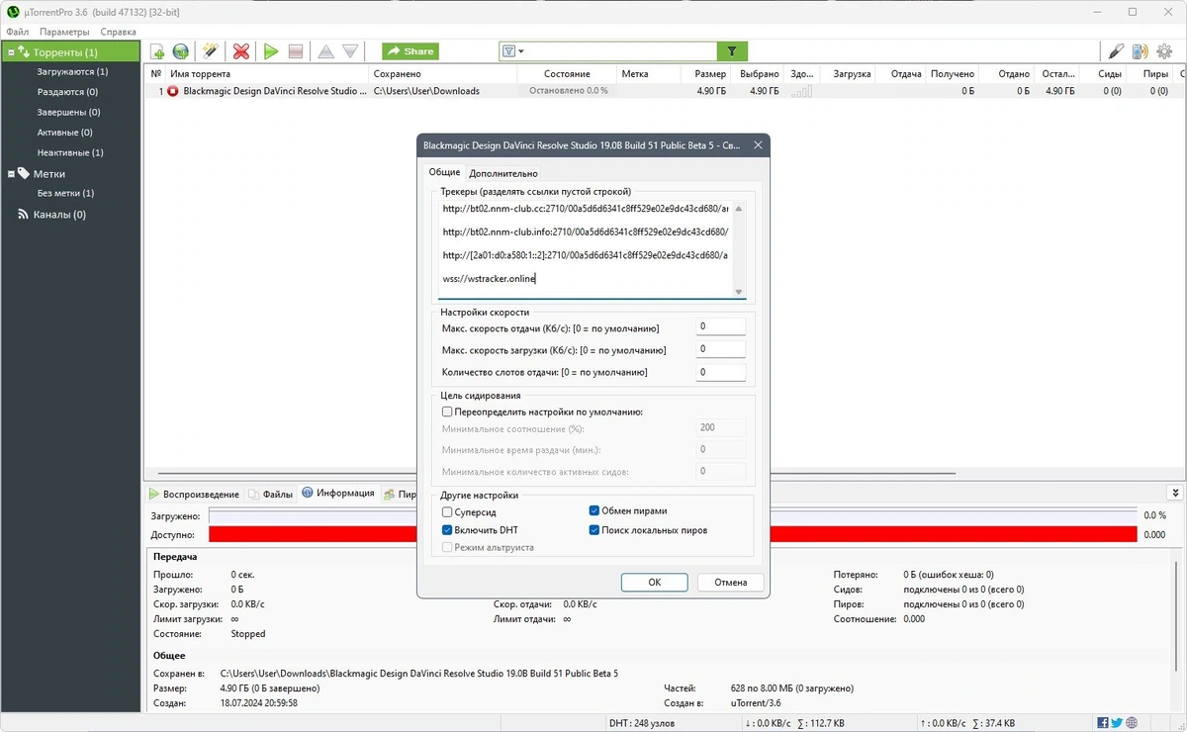Open the Справка menu
Image resolution: width=1187 pixels, height=732 pixels.
119,32
